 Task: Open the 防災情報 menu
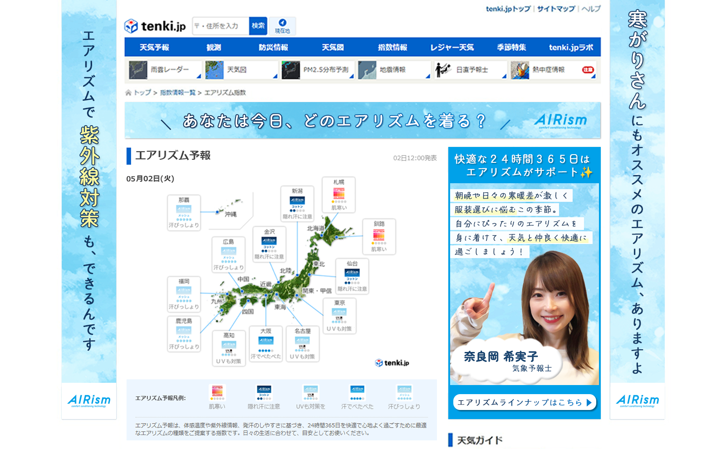pos(273,47)
